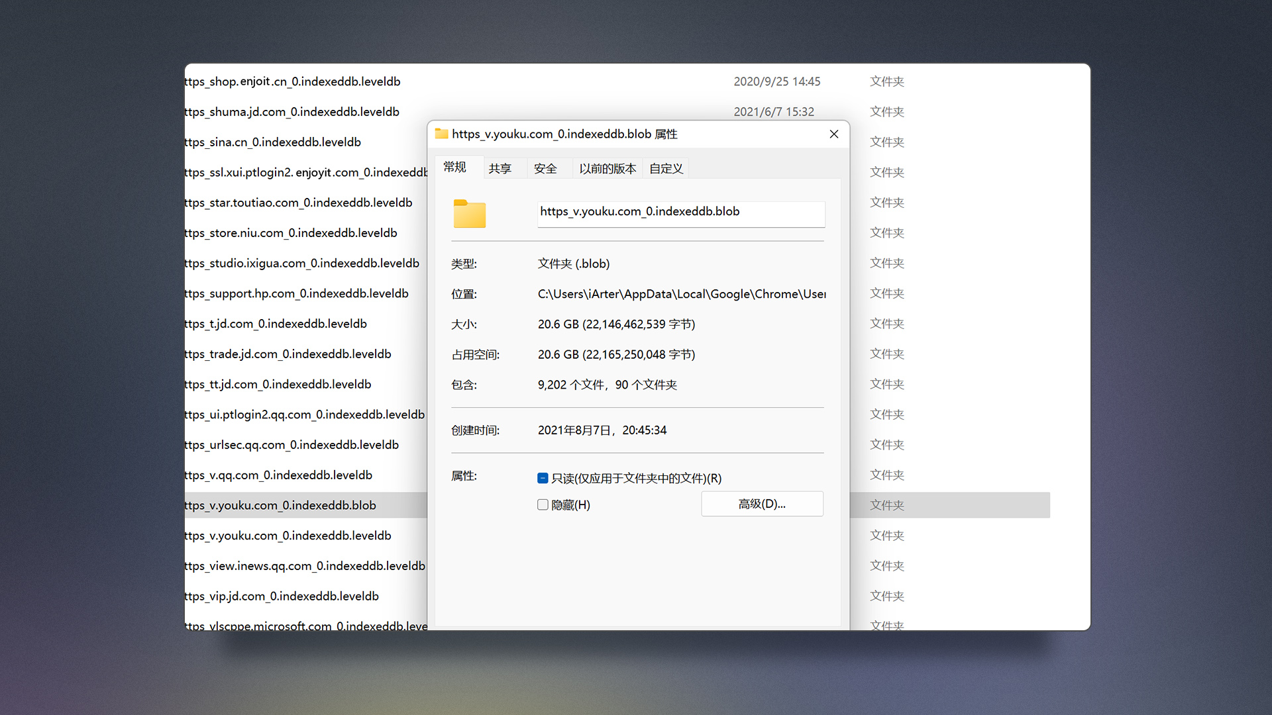This screenshot has height=715, width=1272.
Task: Open the https_support.hp.com indexeddb folder
Action: 296,293
